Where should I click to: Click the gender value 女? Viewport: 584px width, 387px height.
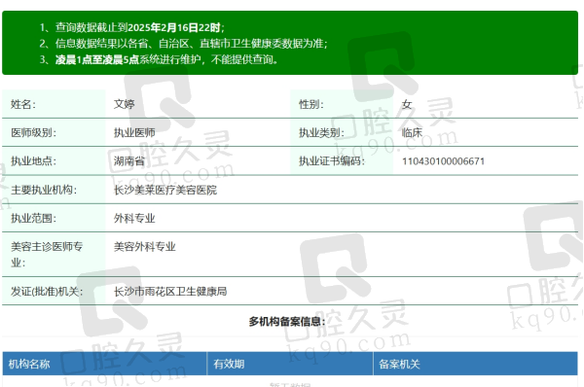point(407,104)
